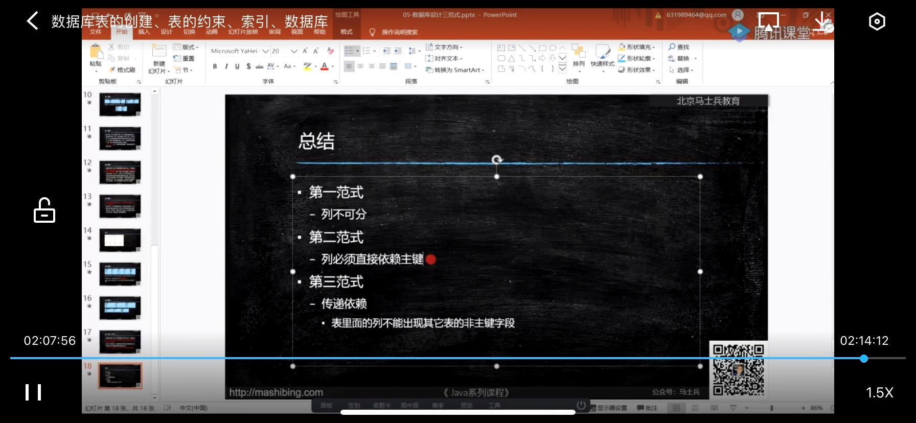Tap the download video icon
The height and width of the screenshot is (423, 916).
tap(823, 21)
